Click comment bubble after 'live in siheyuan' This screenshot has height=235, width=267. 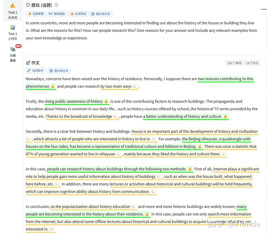coord(118,154)
